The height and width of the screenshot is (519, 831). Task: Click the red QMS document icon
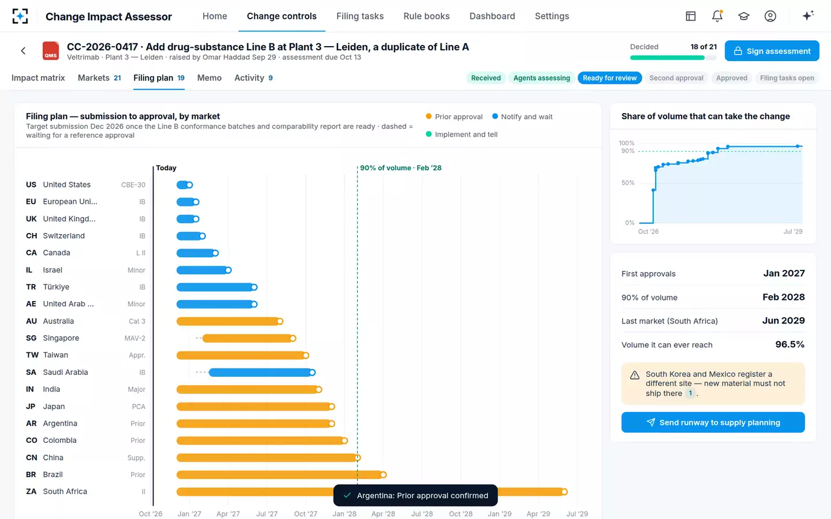coord(51,51)
